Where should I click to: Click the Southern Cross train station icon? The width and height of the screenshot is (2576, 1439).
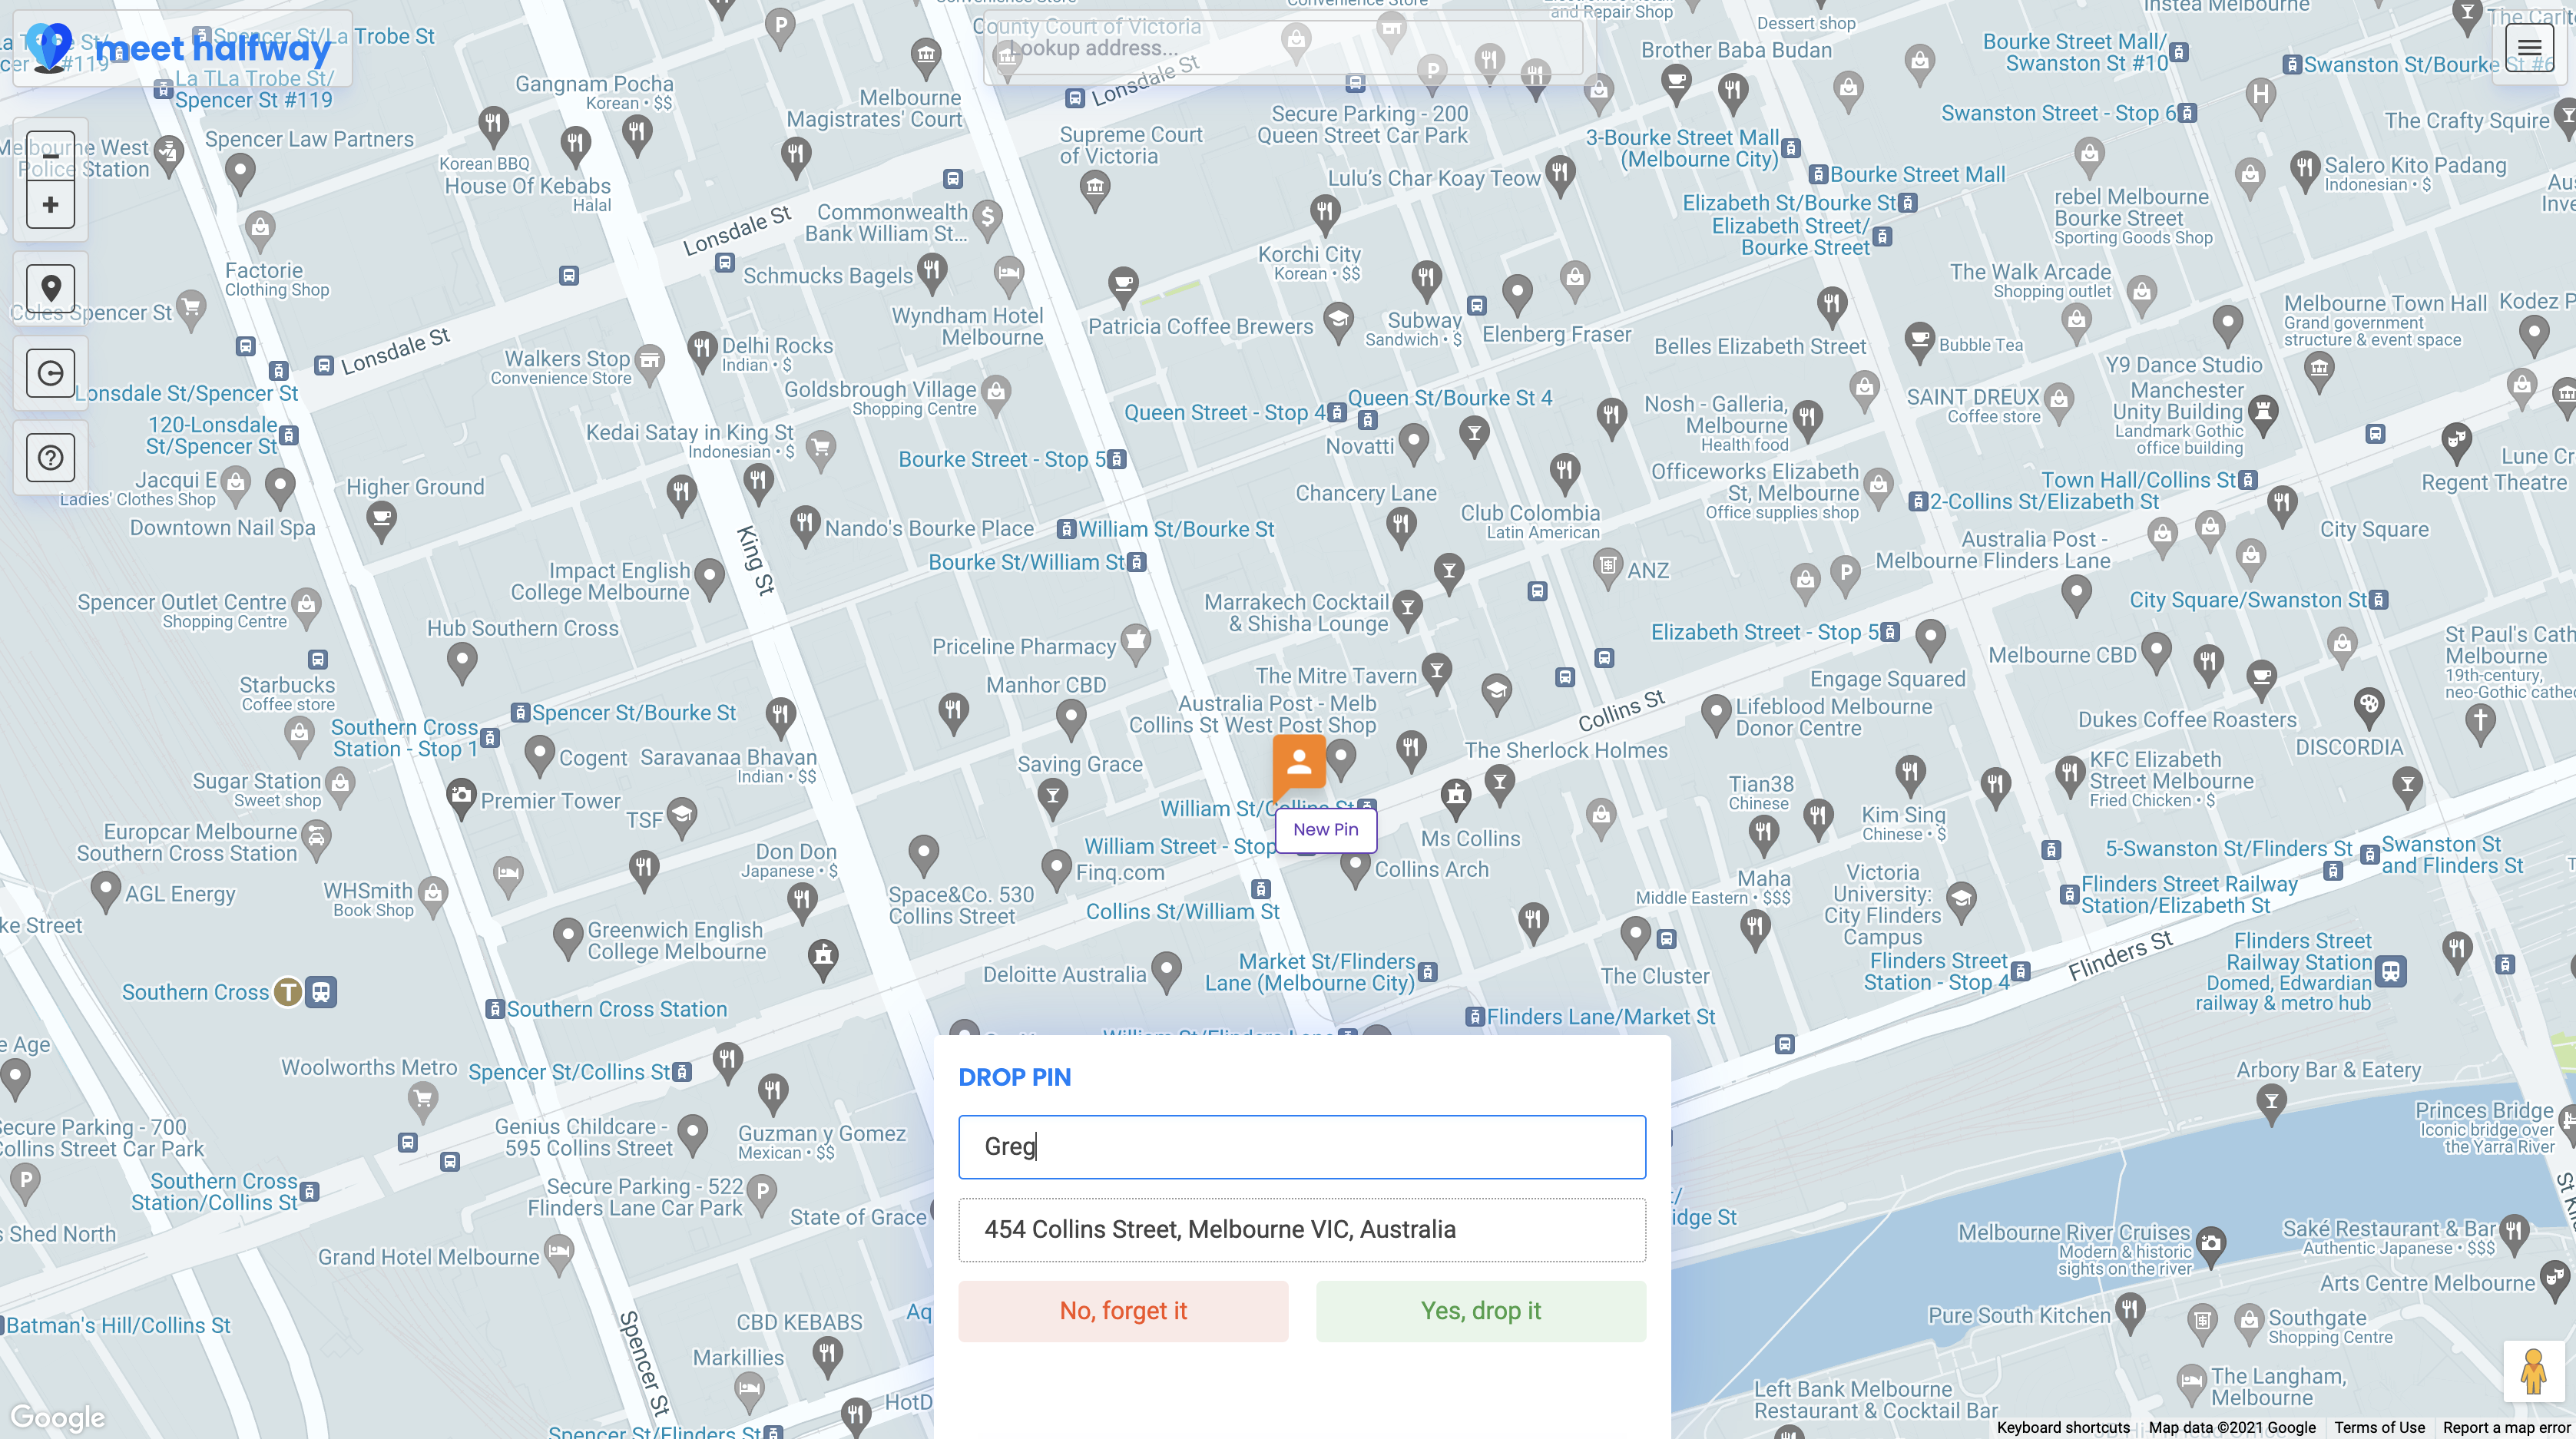[x=321, y=992]
